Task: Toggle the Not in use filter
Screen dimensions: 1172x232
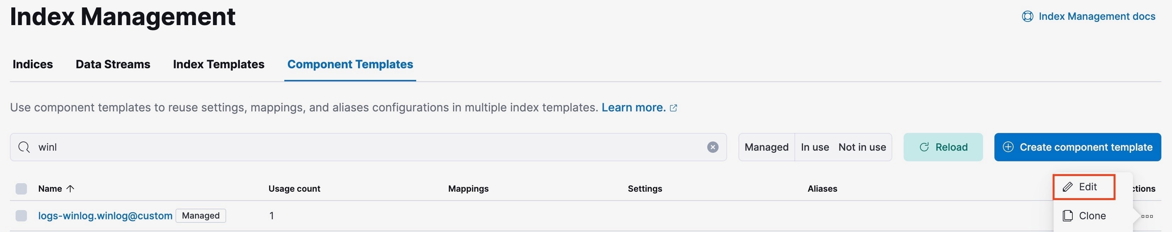Action: (x=862, y=147)
